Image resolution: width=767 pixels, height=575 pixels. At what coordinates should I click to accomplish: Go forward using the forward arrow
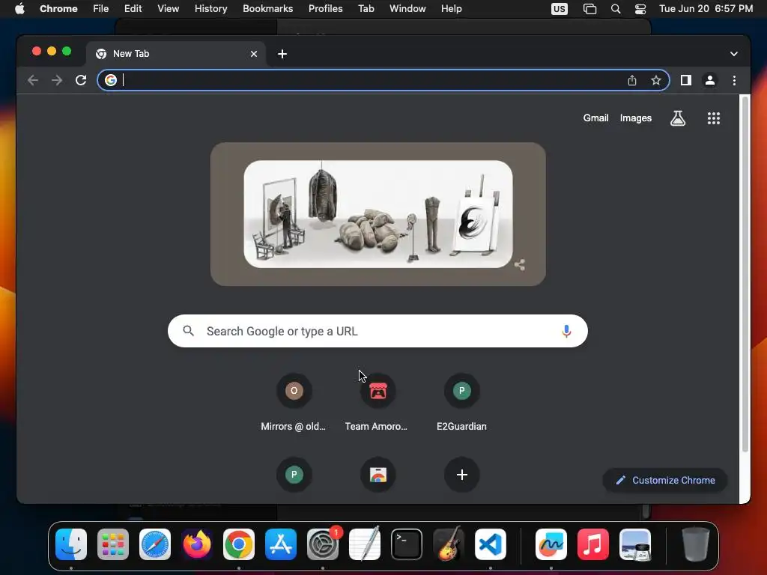pyautogui.click(x=57, y=80)
